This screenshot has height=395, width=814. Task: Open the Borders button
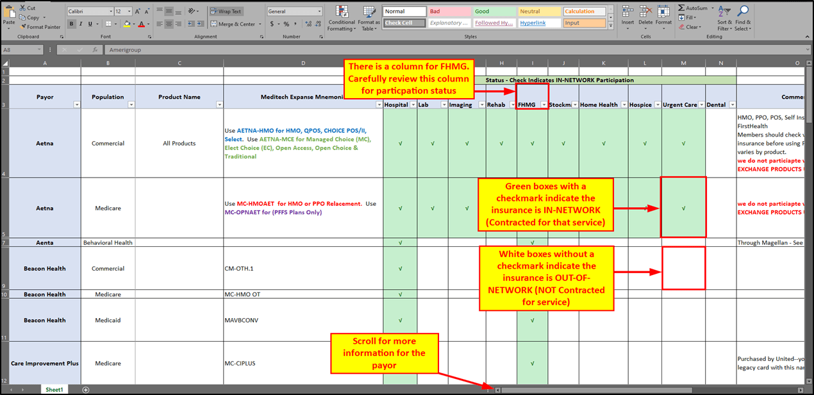(108, 24)
